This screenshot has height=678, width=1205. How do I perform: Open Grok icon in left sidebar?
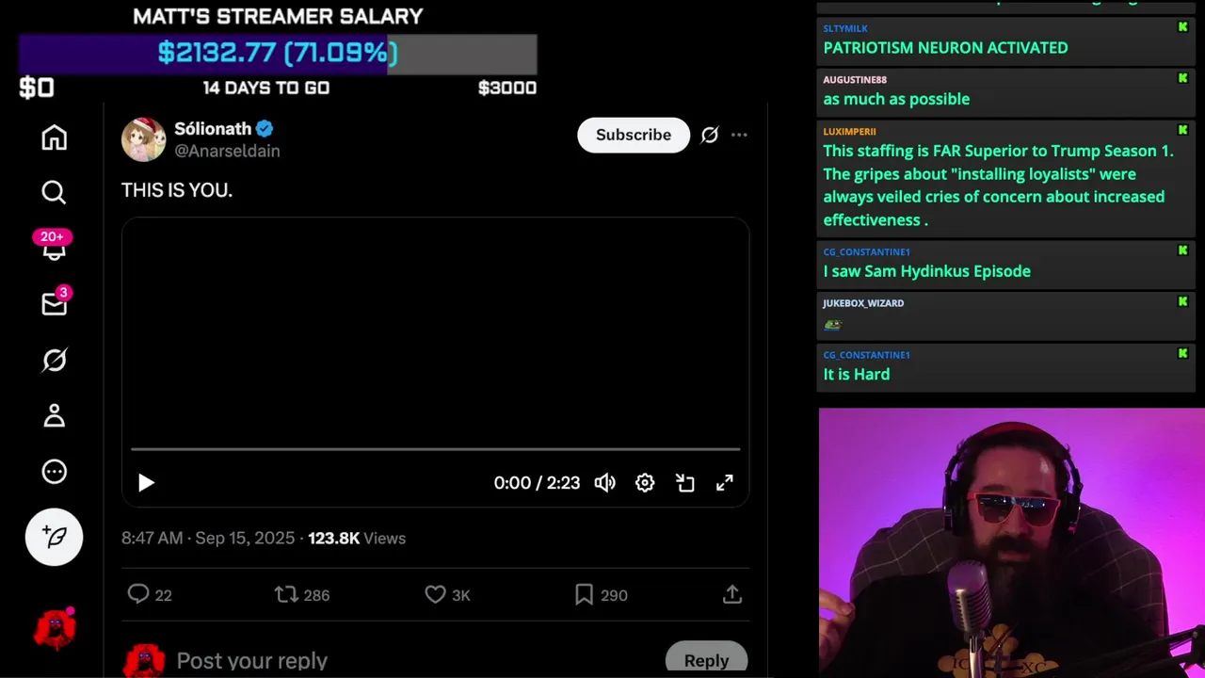click(54, 360)
